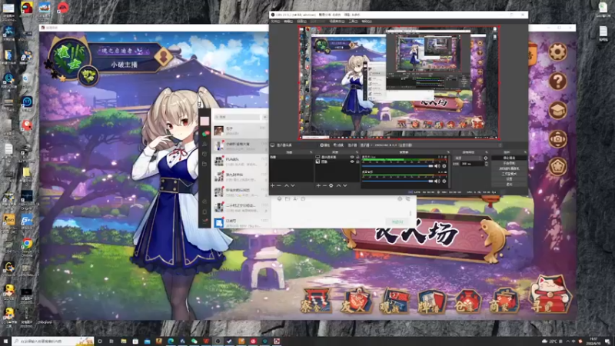Select PLA战队 chat in WeChat list

(x=241, y=161)
